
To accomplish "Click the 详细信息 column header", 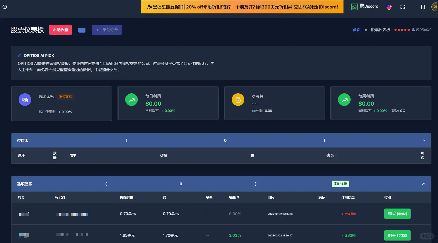I will pyautogui.click(x=348, y=197).
